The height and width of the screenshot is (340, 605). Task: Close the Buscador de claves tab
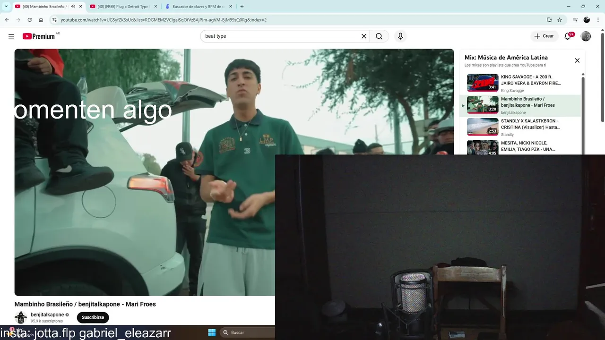pos(231,7)
